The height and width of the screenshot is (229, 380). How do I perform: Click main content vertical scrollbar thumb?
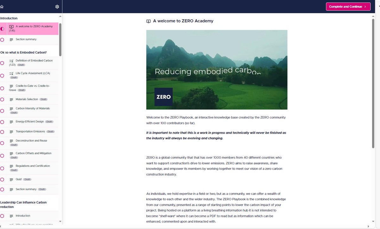click(373, 83)
